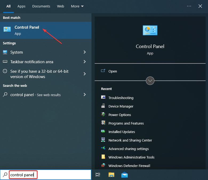
Task: Click the Taskbar notification area icon
Action: [x=5, y=62]
